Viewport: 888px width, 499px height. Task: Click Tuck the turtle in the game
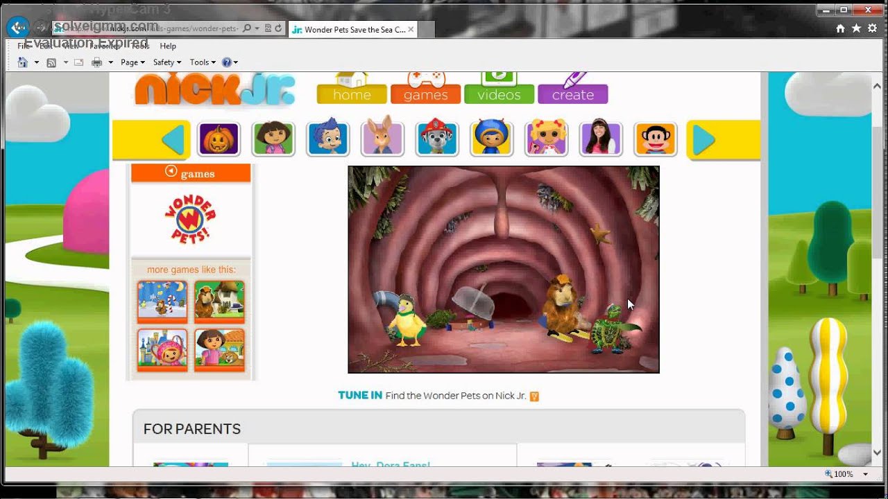(x=613, y=331)
